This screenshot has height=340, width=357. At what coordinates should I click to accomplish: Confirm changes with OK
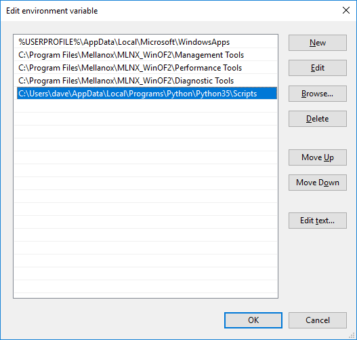(253, 320)
